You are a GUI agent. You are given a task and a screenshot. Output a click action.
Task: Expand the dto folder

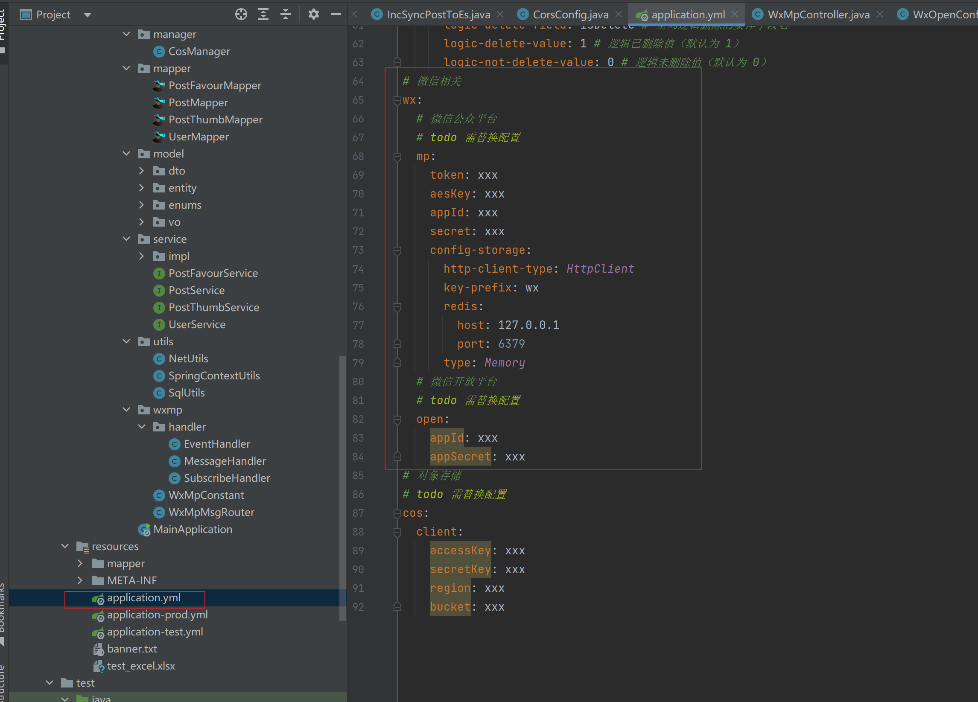coord(141,171)
